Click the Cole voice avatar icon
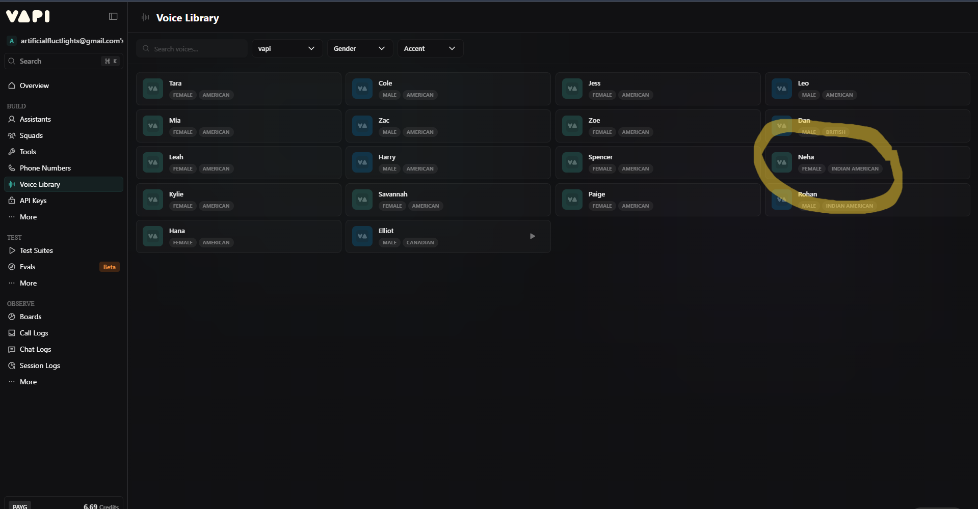 (x=362, y=89)
